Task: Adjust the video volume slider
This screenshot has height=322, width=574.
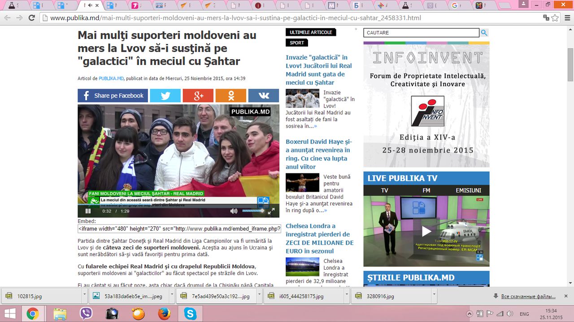Action: pos(253,210)
